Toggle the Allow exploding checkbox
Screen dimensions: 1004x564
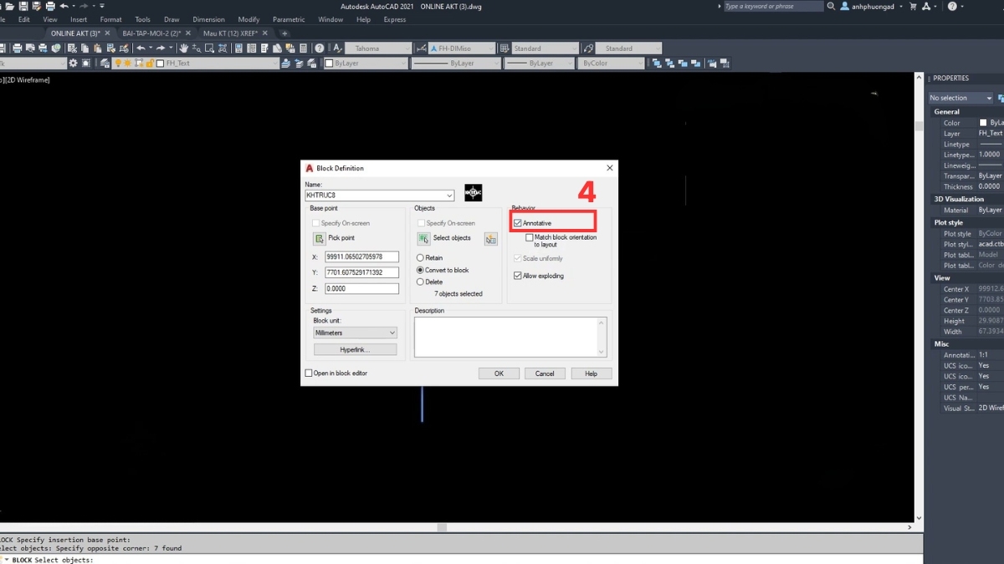click(x=518, y=276)
